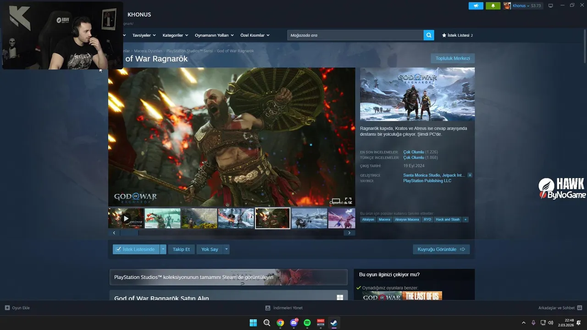The height and width of the screenshot is (330, 587).
Task: Open the Oynamanın Yolları menu
Action: pyautogui.click(x=214, y=35)
